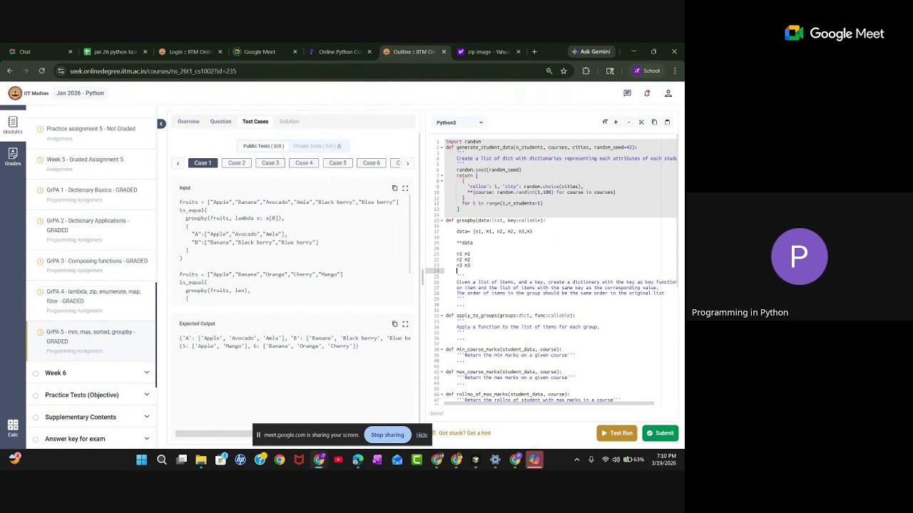Show hidden system tray icons chevron

click(x=577, y=460)
